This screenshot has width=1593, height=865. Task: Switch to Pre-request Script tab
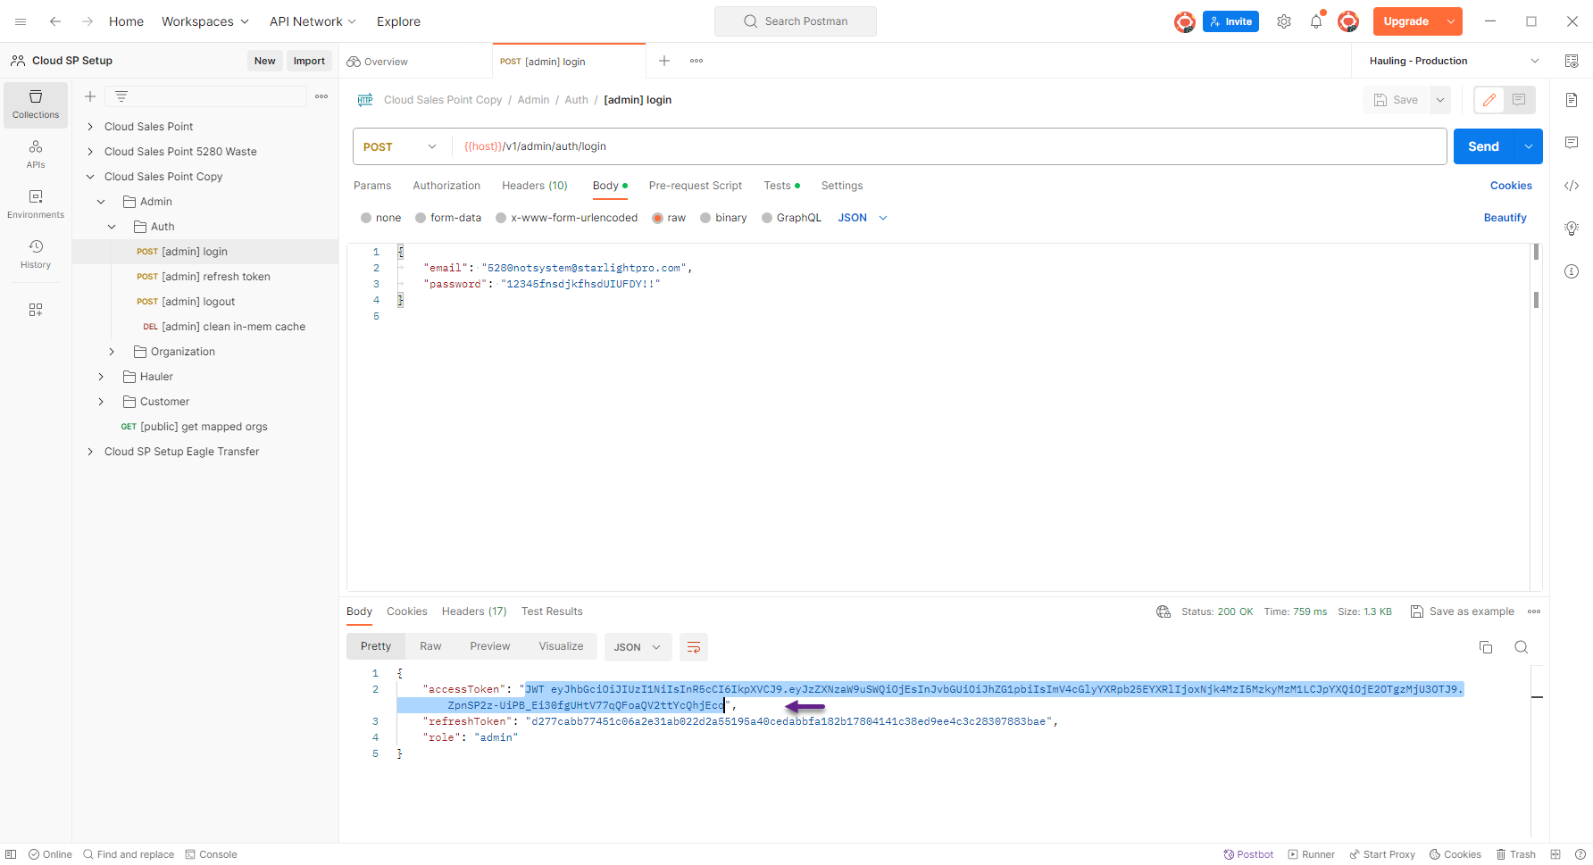click(696, 186)
